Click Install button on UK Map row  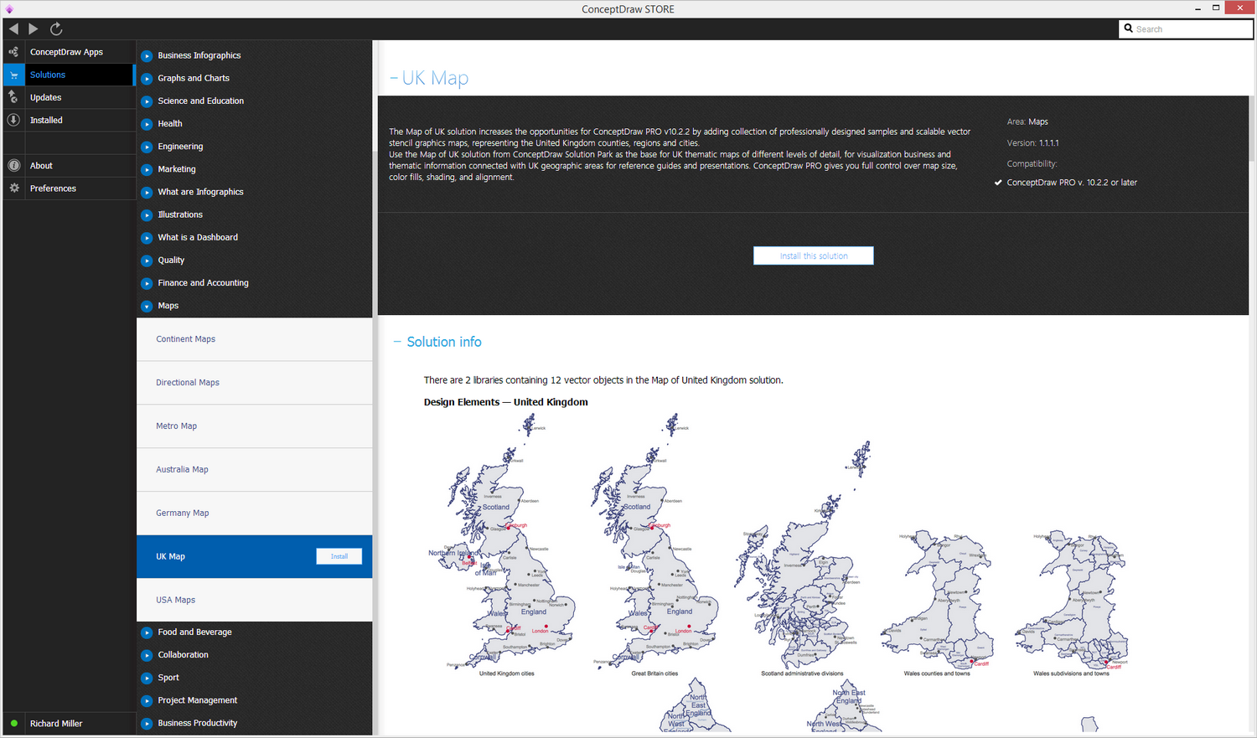339,556
